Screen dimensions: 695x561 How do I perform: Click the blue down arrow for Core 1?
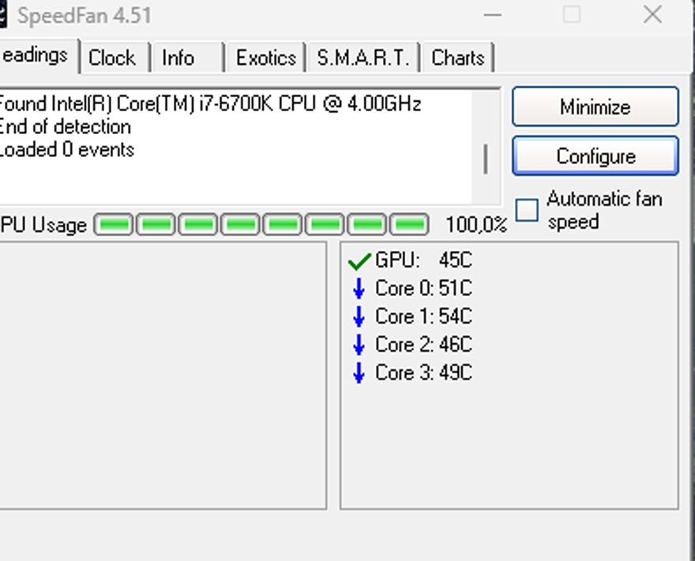(359, 317)
